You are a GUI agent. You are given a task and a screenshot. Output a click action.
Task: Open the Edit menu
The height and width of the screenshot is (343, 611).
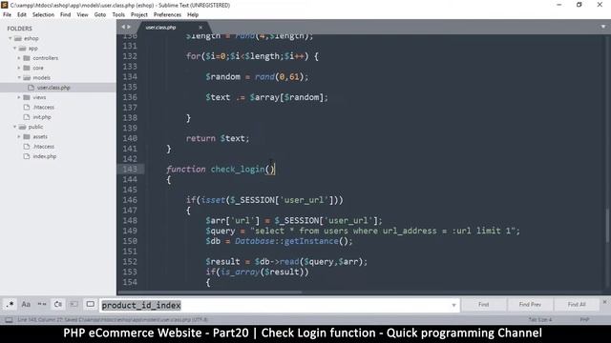22,14
